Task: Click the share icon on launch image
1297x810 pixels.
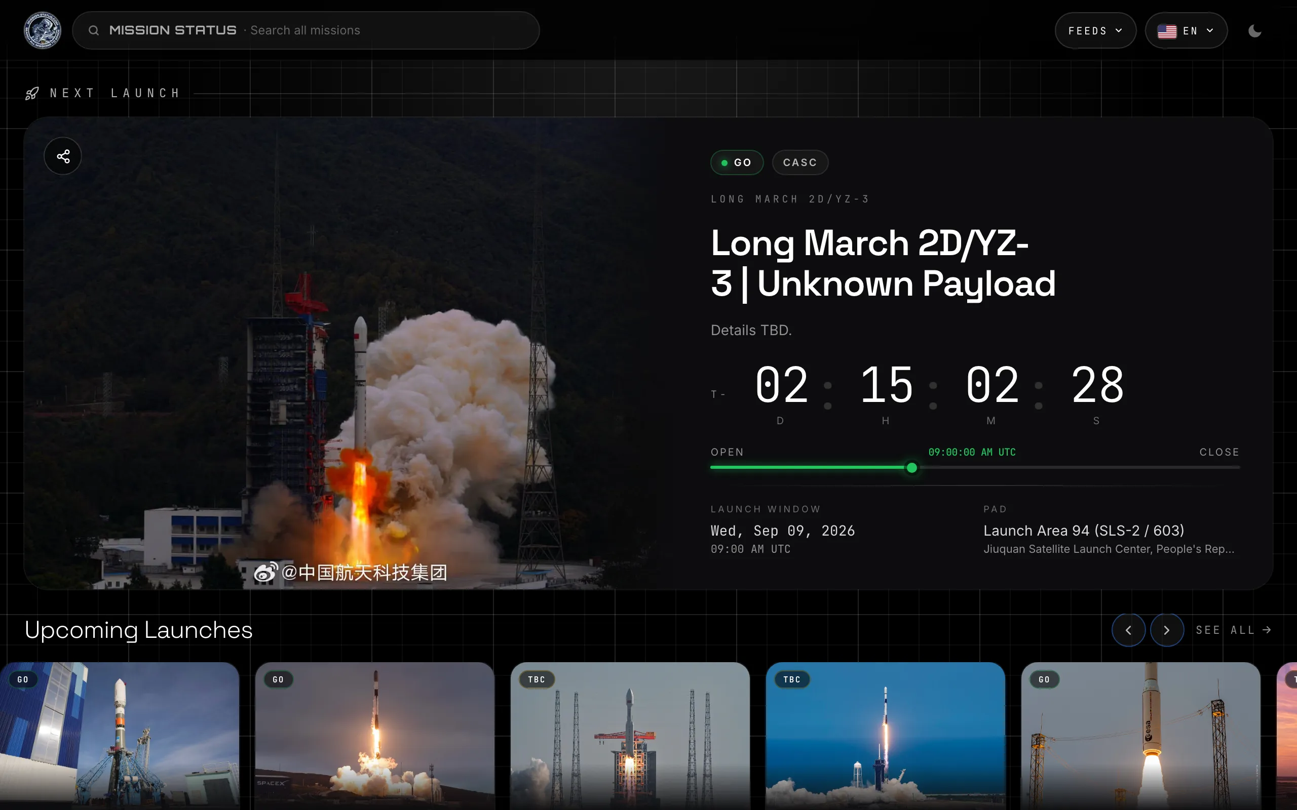Action: coord(63,156)
